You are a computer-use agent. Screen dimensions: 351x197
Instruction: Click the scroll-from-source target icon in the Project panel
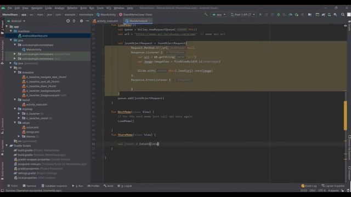[68, 21]
